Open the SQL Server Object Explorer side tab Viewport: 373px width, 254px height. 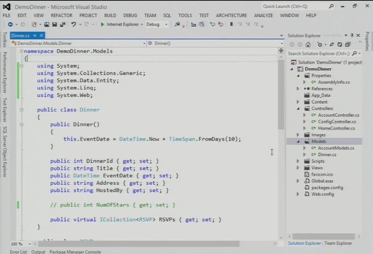(4, 152)
